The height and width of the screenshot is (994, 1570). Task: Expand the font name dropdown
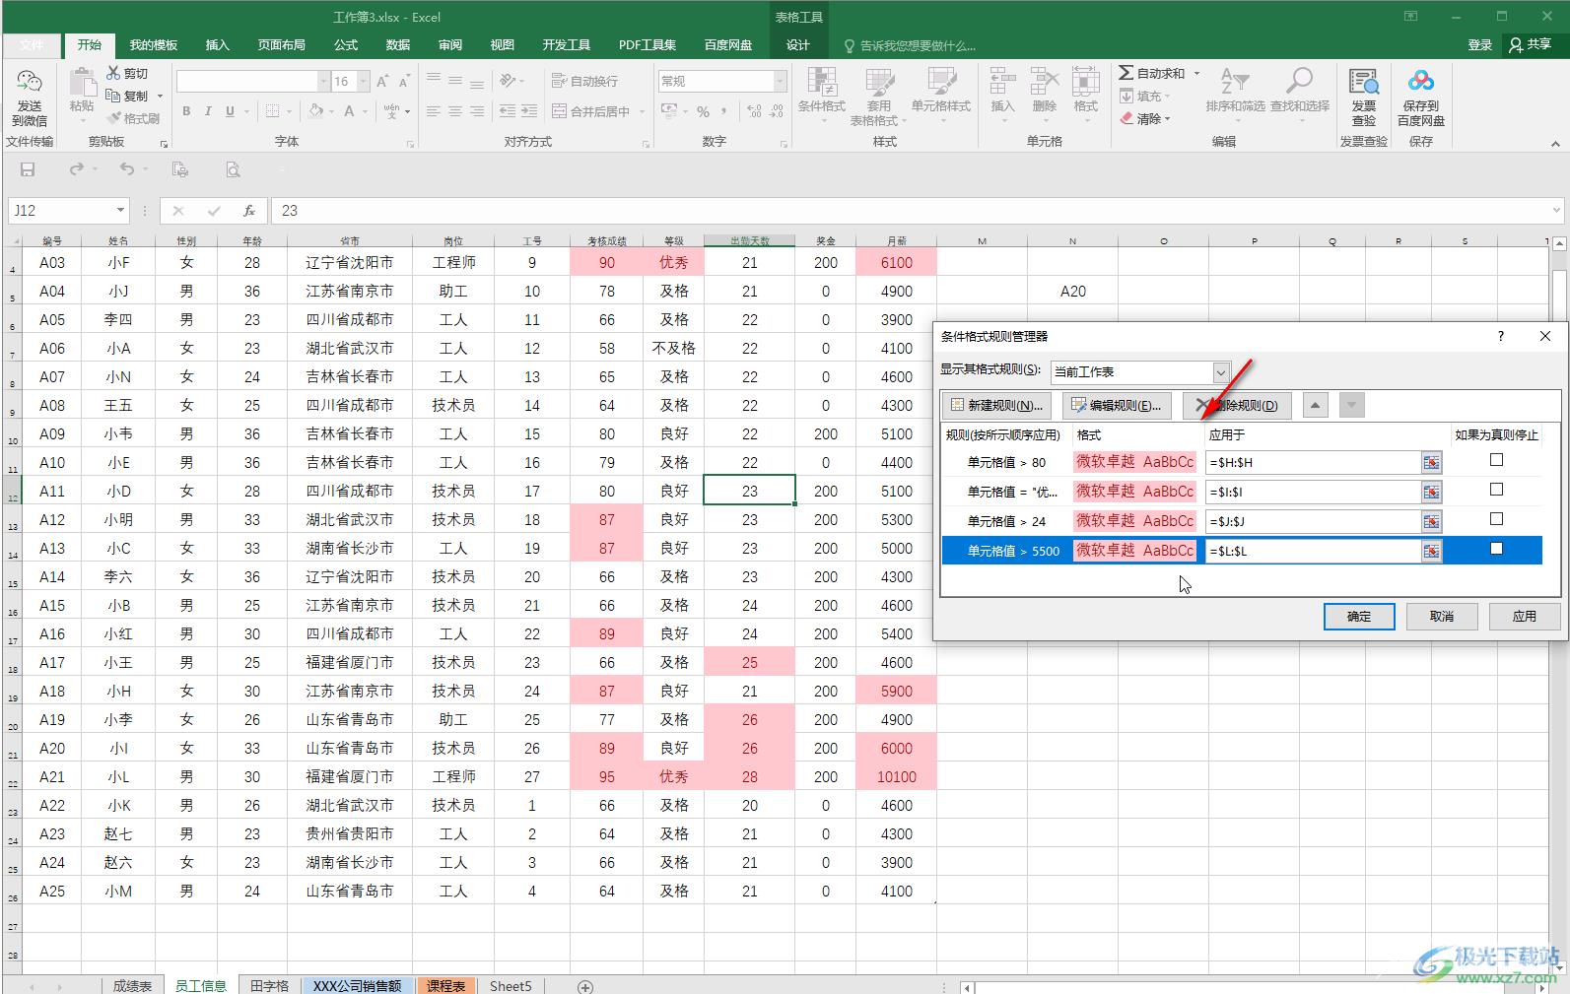coord(323,81)
